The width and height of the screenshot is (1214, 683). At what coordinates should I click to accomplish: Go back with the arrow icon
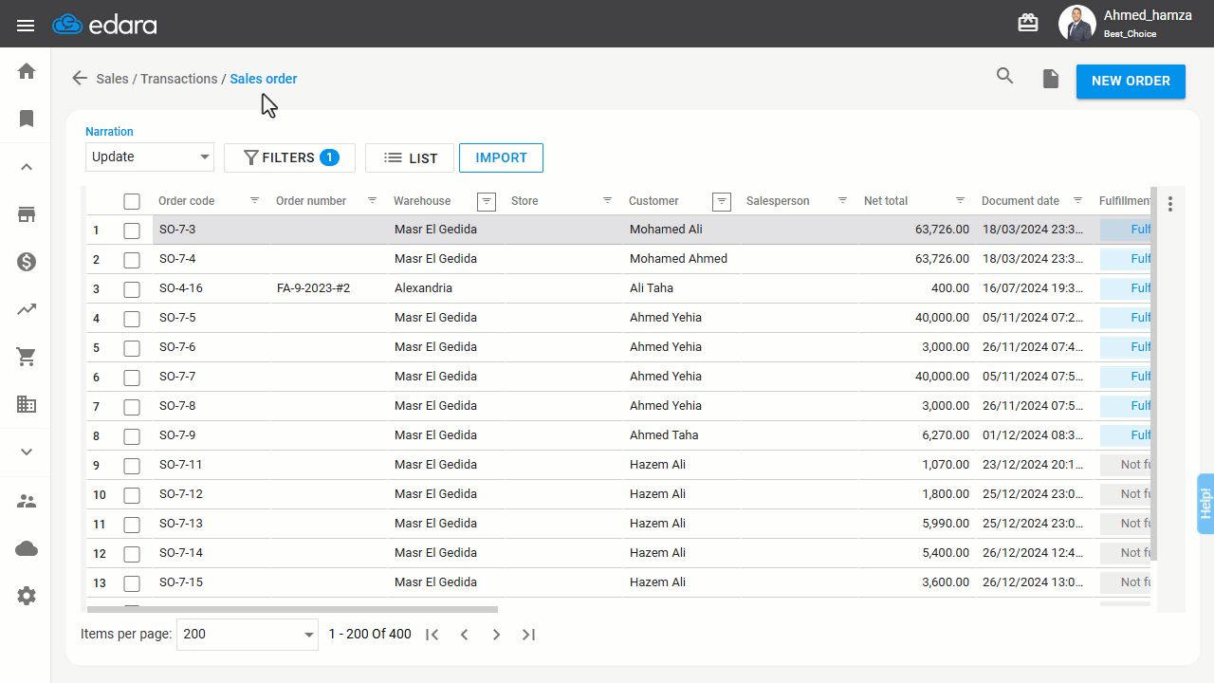click(x=80, y=79)
